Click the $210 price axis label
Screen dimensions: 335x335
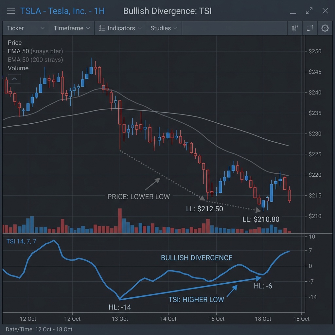[315, 216]
